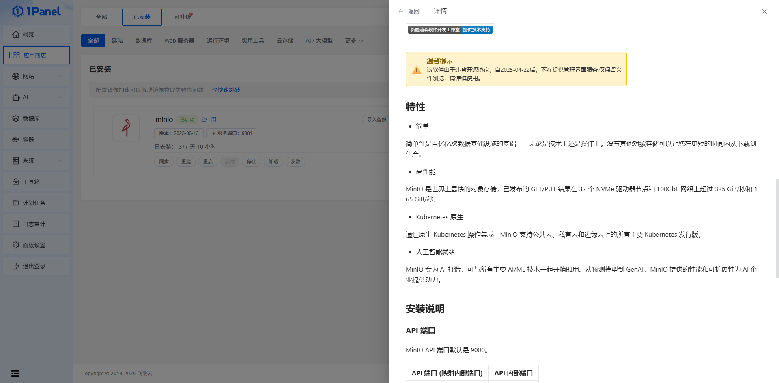Click the AI robot icon in sidebar
The image size is (779, 383).
[x=16, y=97]
